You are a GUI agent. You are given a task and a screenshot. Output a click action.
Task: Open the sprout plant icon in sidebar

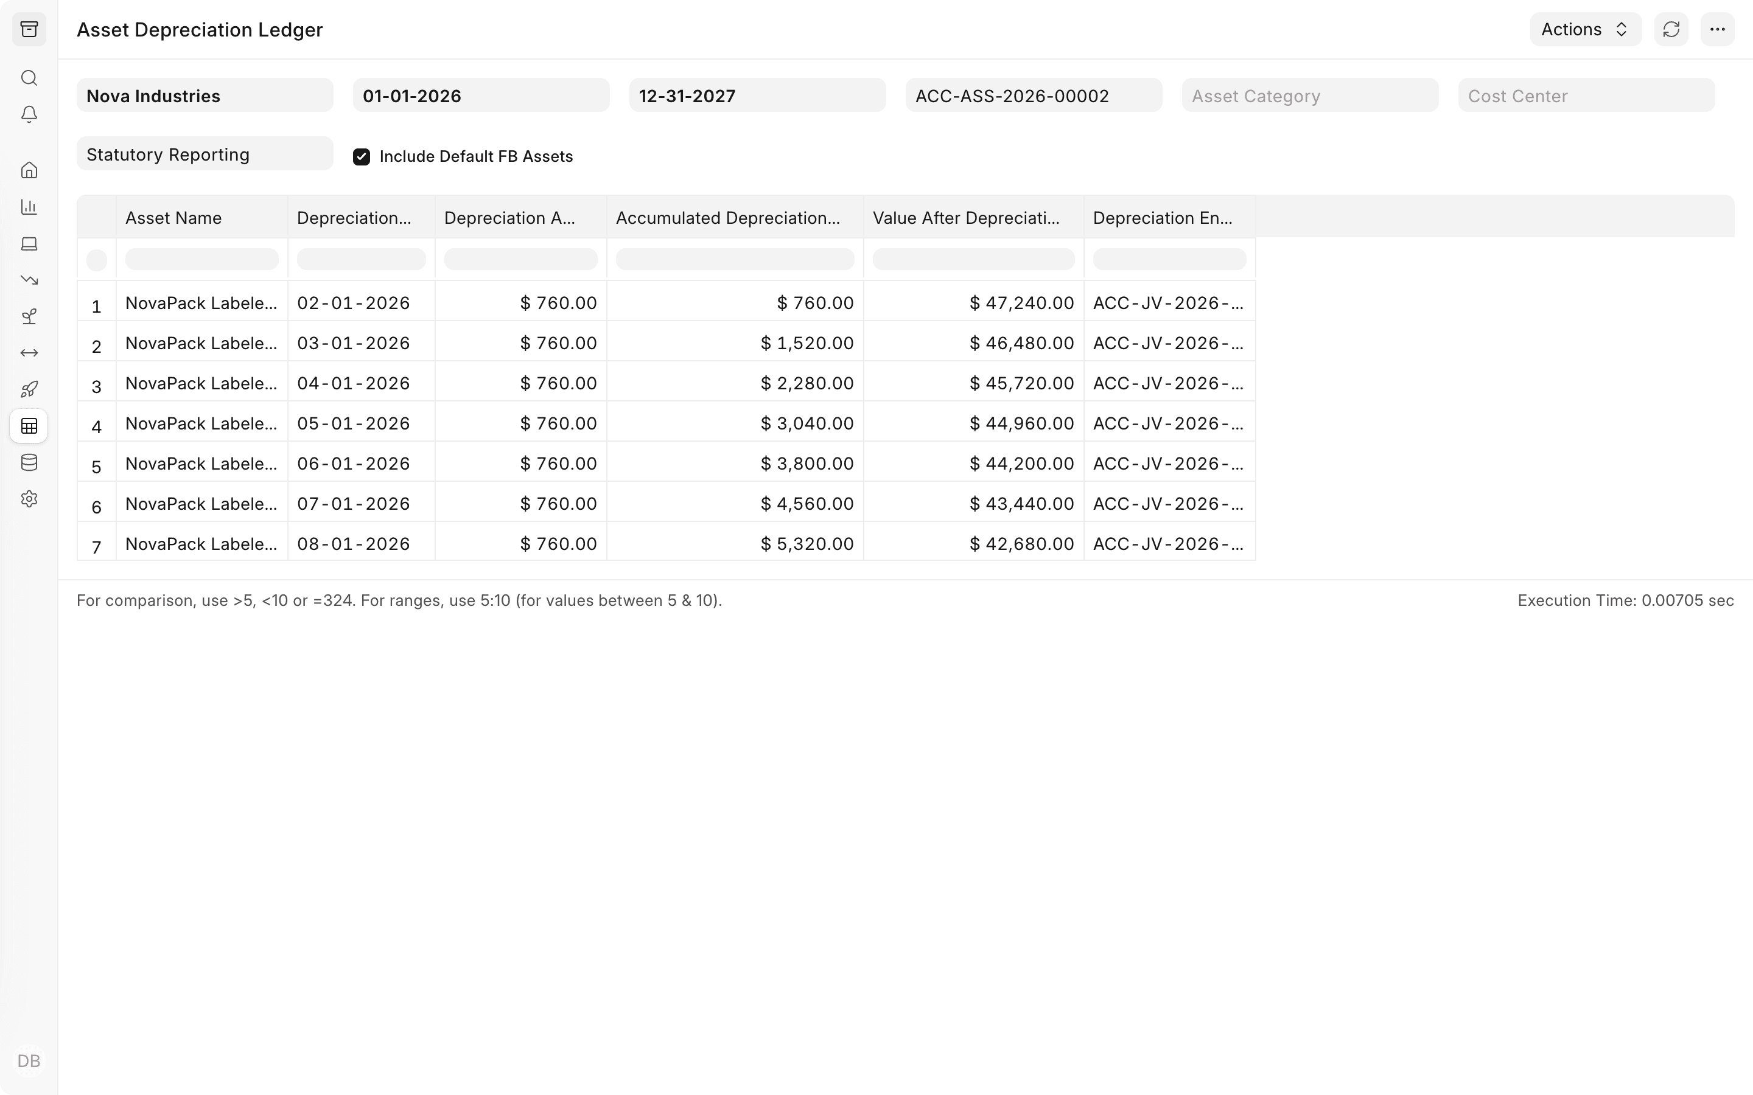[29, 316]
